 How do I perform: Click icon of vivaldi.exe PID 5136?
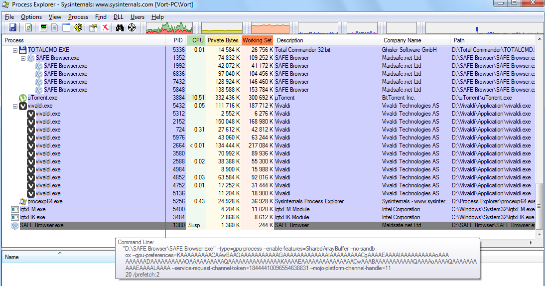31,193
